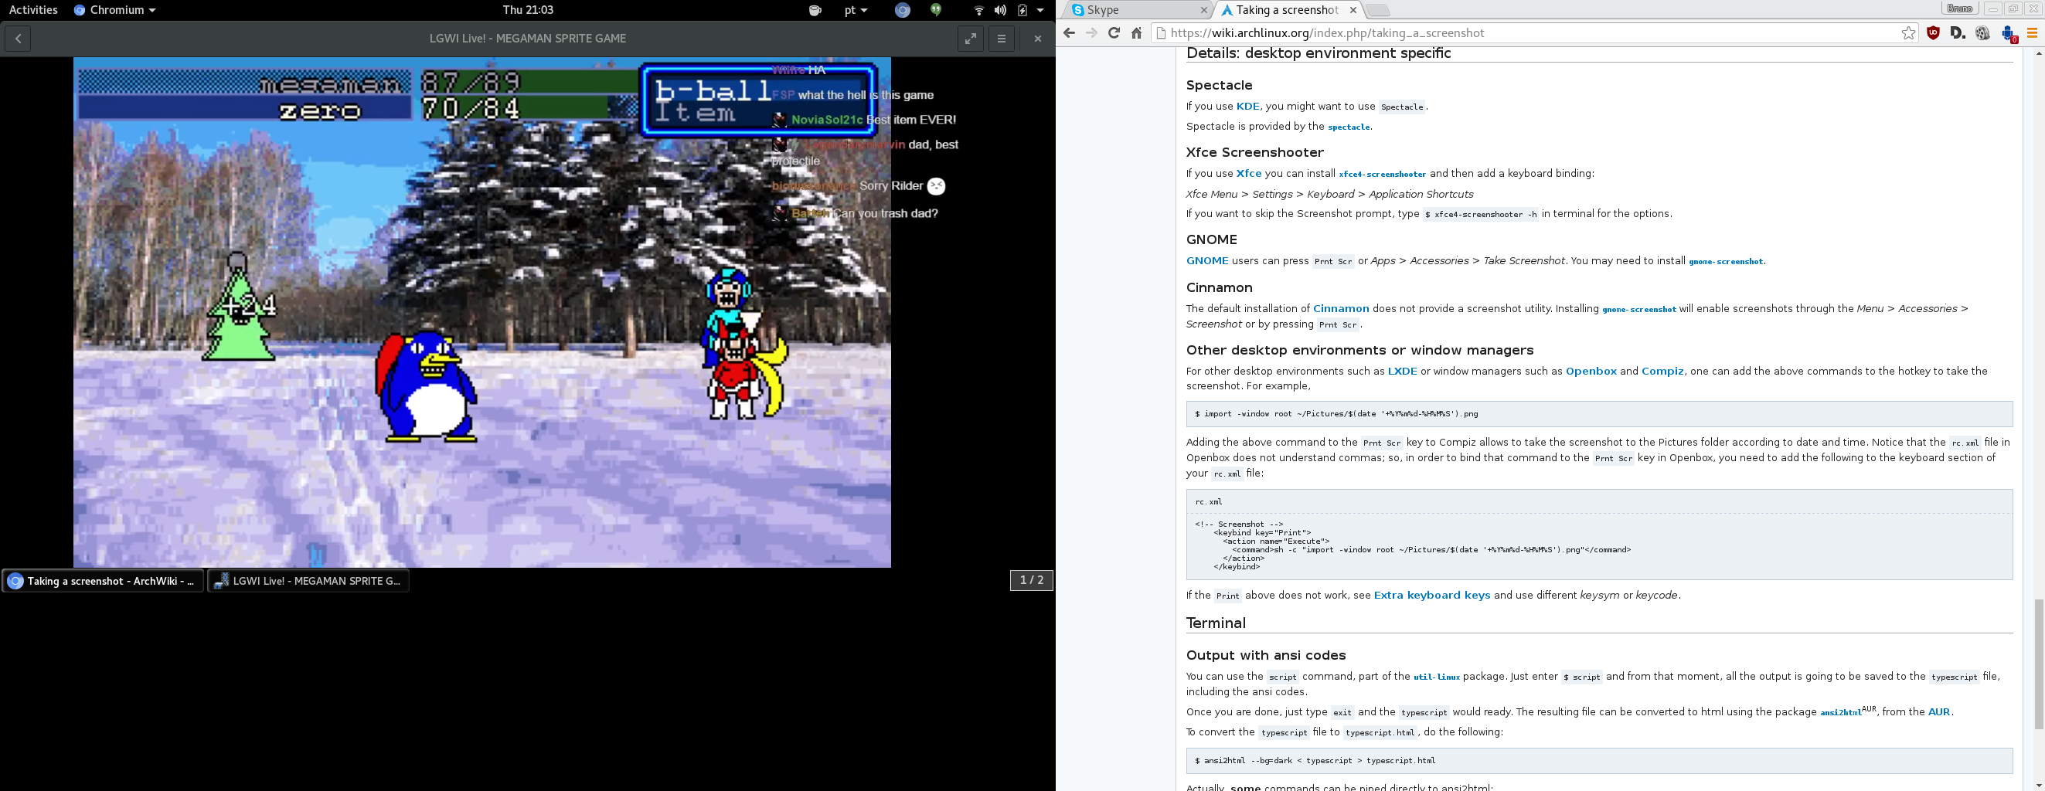Click the Skype tab favicon
The height and width of the screenshot is (791, 2045).
pos(1077,10)
